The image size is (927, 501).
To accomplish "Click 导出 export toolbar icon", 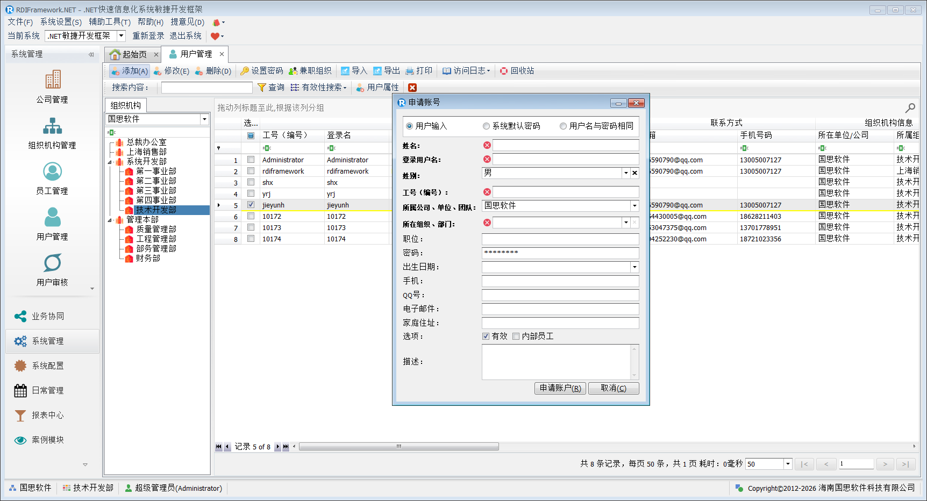I will [x=377, y=71].
